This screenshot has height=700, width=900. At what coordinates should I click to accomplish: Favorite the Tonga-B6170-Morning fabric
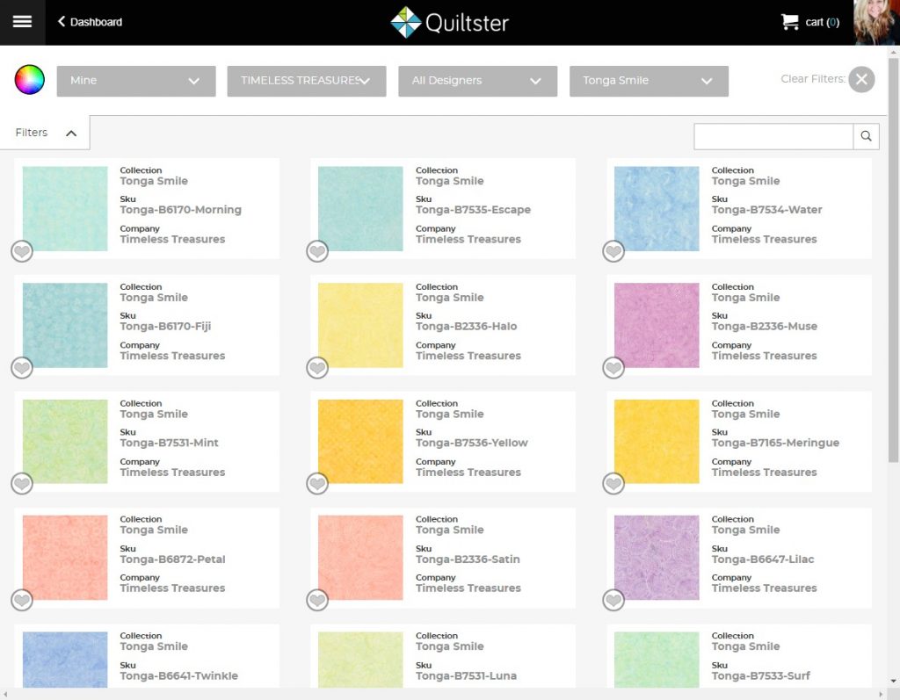[x=22, y=250]
